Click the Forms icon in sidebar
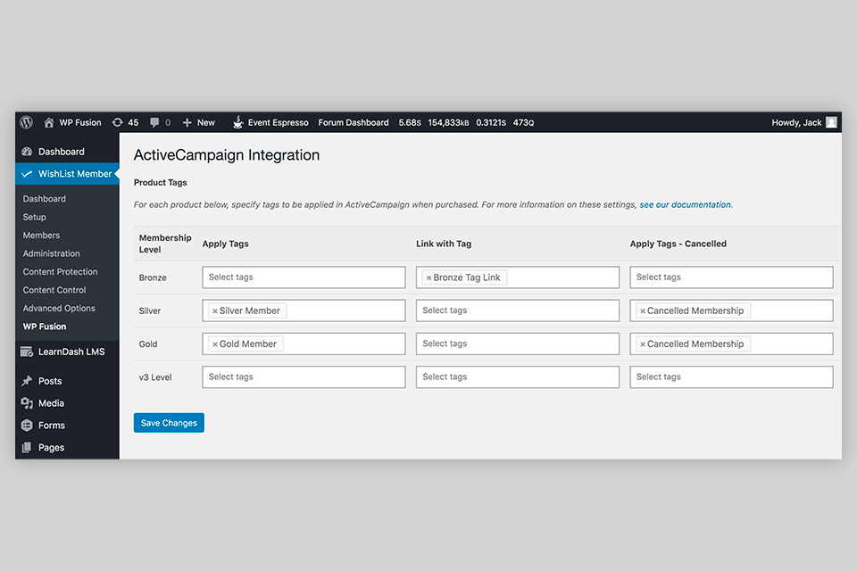 click(x=27, y=426)
